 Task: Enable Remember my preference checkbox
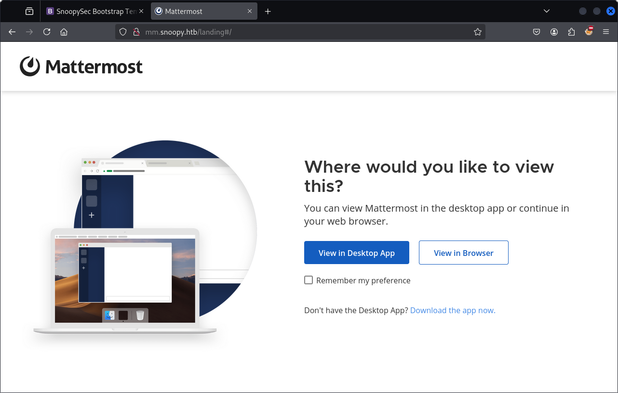[x=309, y=280]
